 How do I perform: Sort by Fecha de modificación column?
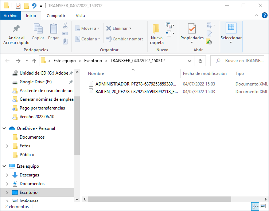(205, 73)
